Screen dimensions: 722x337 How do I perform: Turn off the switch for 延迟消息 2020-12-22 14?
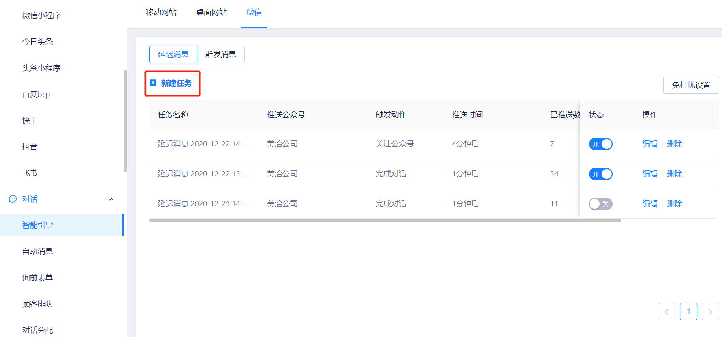click(x=600, y=144)
